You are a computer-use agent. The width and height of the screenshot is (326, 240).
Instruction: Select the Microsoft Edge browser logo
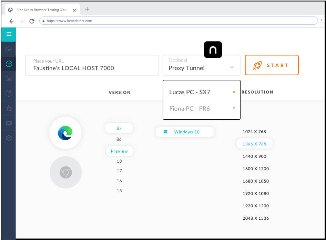[x=65, y=133]
